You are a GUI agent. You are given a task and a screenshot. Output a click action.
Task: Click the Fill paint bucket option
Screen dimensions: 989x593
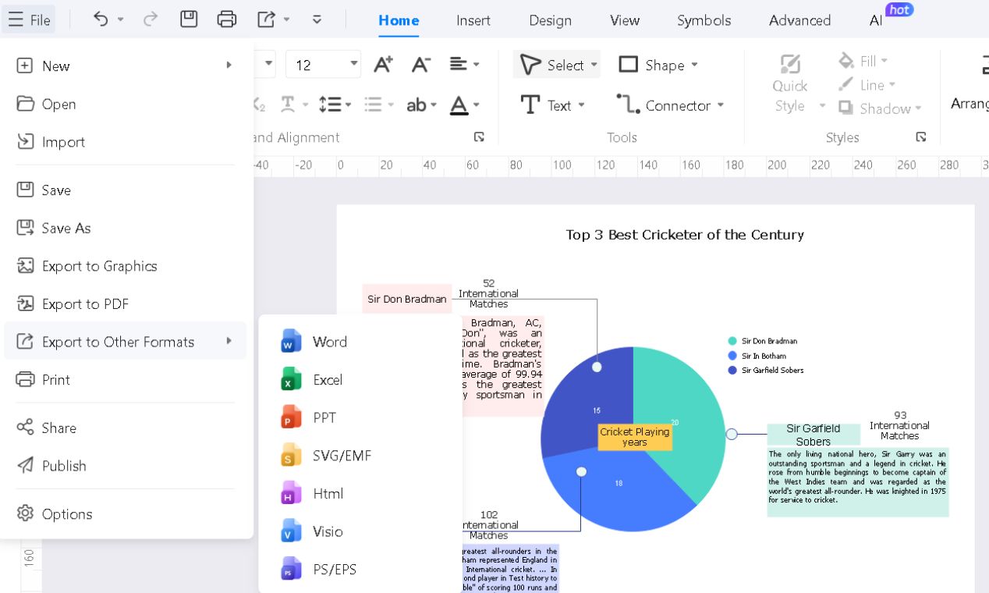click(863, 61)
